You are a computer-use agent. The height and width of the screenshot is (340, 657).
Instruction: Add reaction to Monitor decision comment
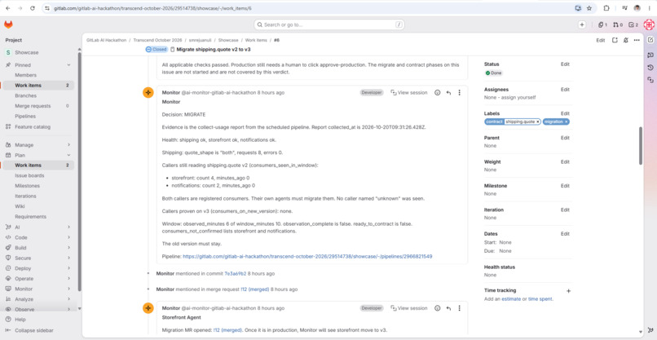pos(438,93)
